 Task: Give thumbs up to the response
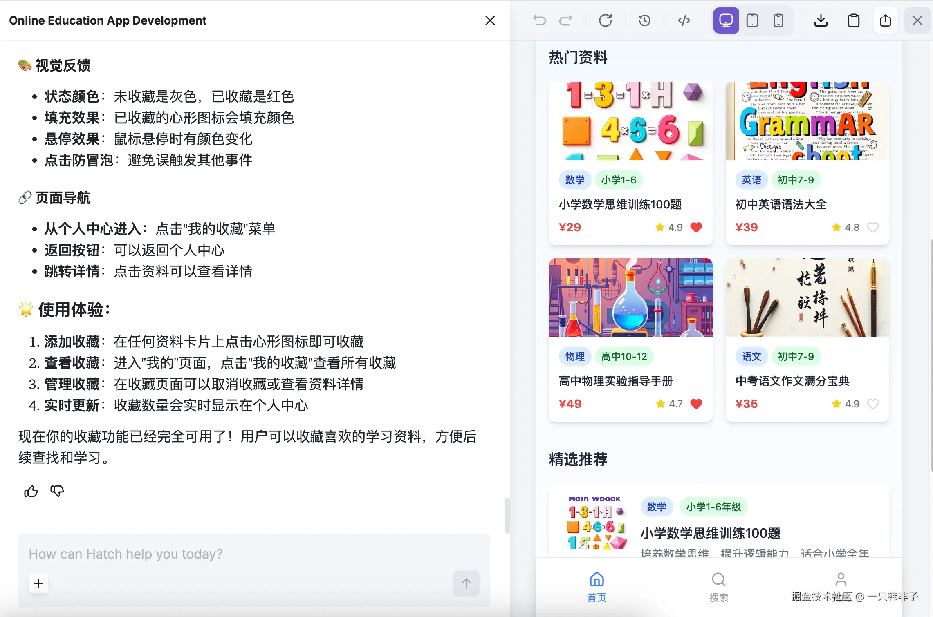click(x=31, y=491)
